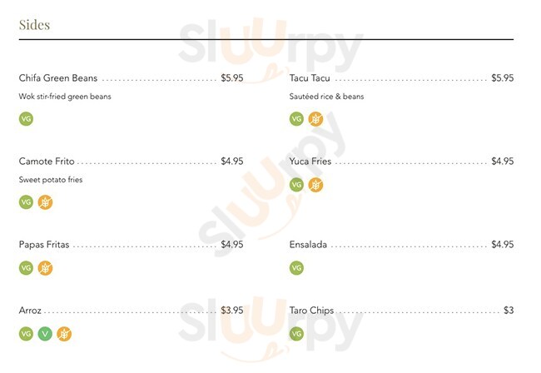Click the "Sautéed rice & beans" description
Viewport: 541px width, 373px height.
click(326, 97)
